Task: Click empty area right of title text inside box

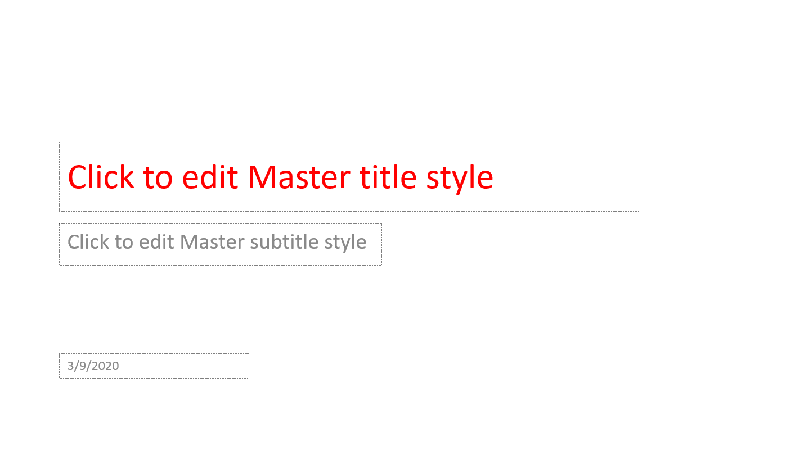Action: (x=565, y=176)
